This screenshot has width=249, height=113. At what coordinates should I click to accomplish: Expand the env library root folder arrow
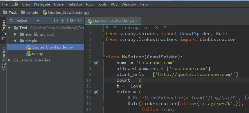click(15, 34)
